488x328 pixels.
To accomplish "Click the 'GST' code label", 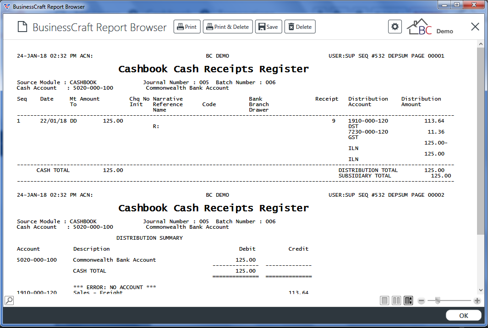I will click(x=353, y=137).
